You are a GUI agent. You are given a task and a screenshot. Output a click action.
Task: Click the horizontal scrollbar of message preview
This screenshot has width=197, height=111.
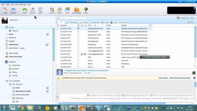(112, 103)
